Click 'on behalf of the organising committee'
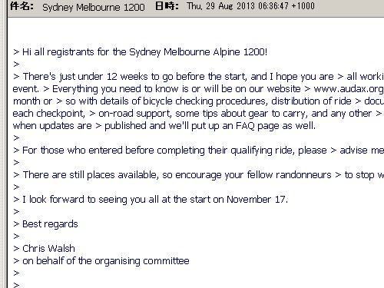Viewport: 384px width, 288px height. pos(106,261)
